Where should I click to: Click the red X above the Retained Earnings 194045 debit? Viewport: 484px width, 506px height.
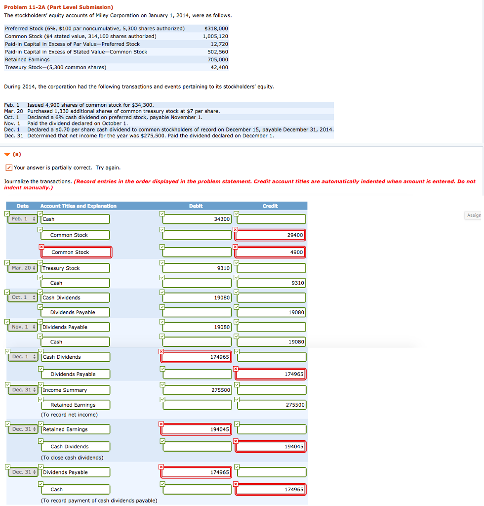[162, 424]
